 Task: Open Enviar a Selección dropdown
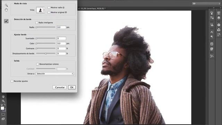[x=55, y=74]
